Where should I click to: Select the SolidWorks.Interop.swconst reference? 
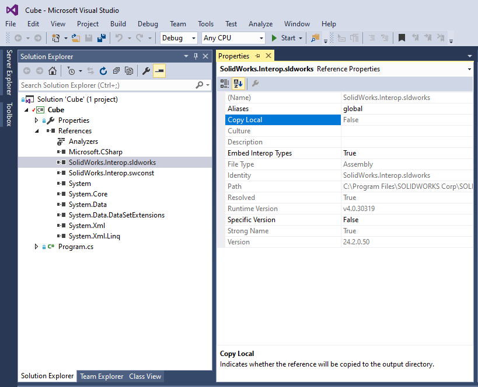tap(111, 173)
